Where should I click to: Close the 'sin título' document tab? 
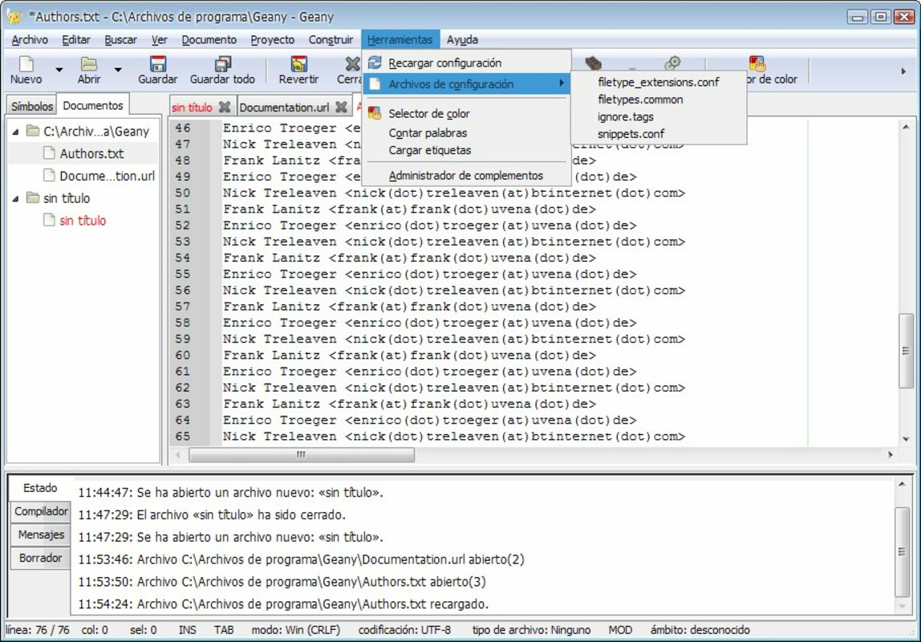point(225,107)
